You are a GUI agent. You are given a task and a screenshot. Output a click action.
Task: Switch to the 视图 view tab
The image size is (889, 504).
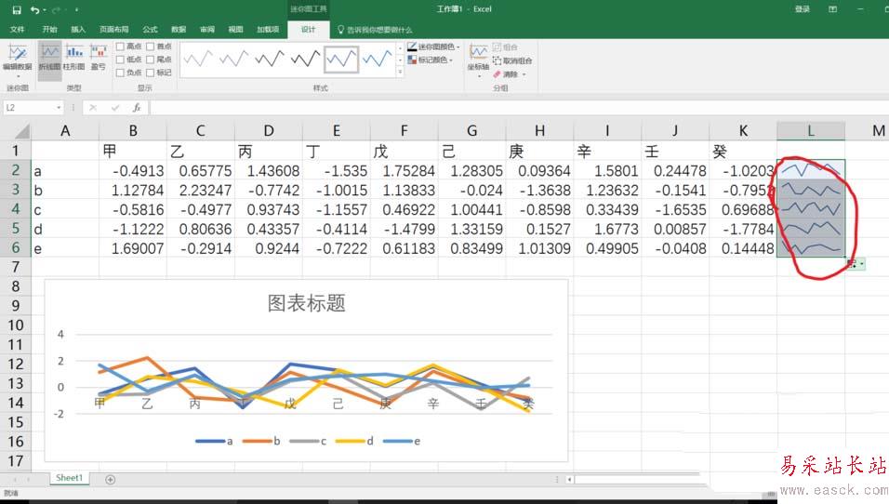pos(235,30)
